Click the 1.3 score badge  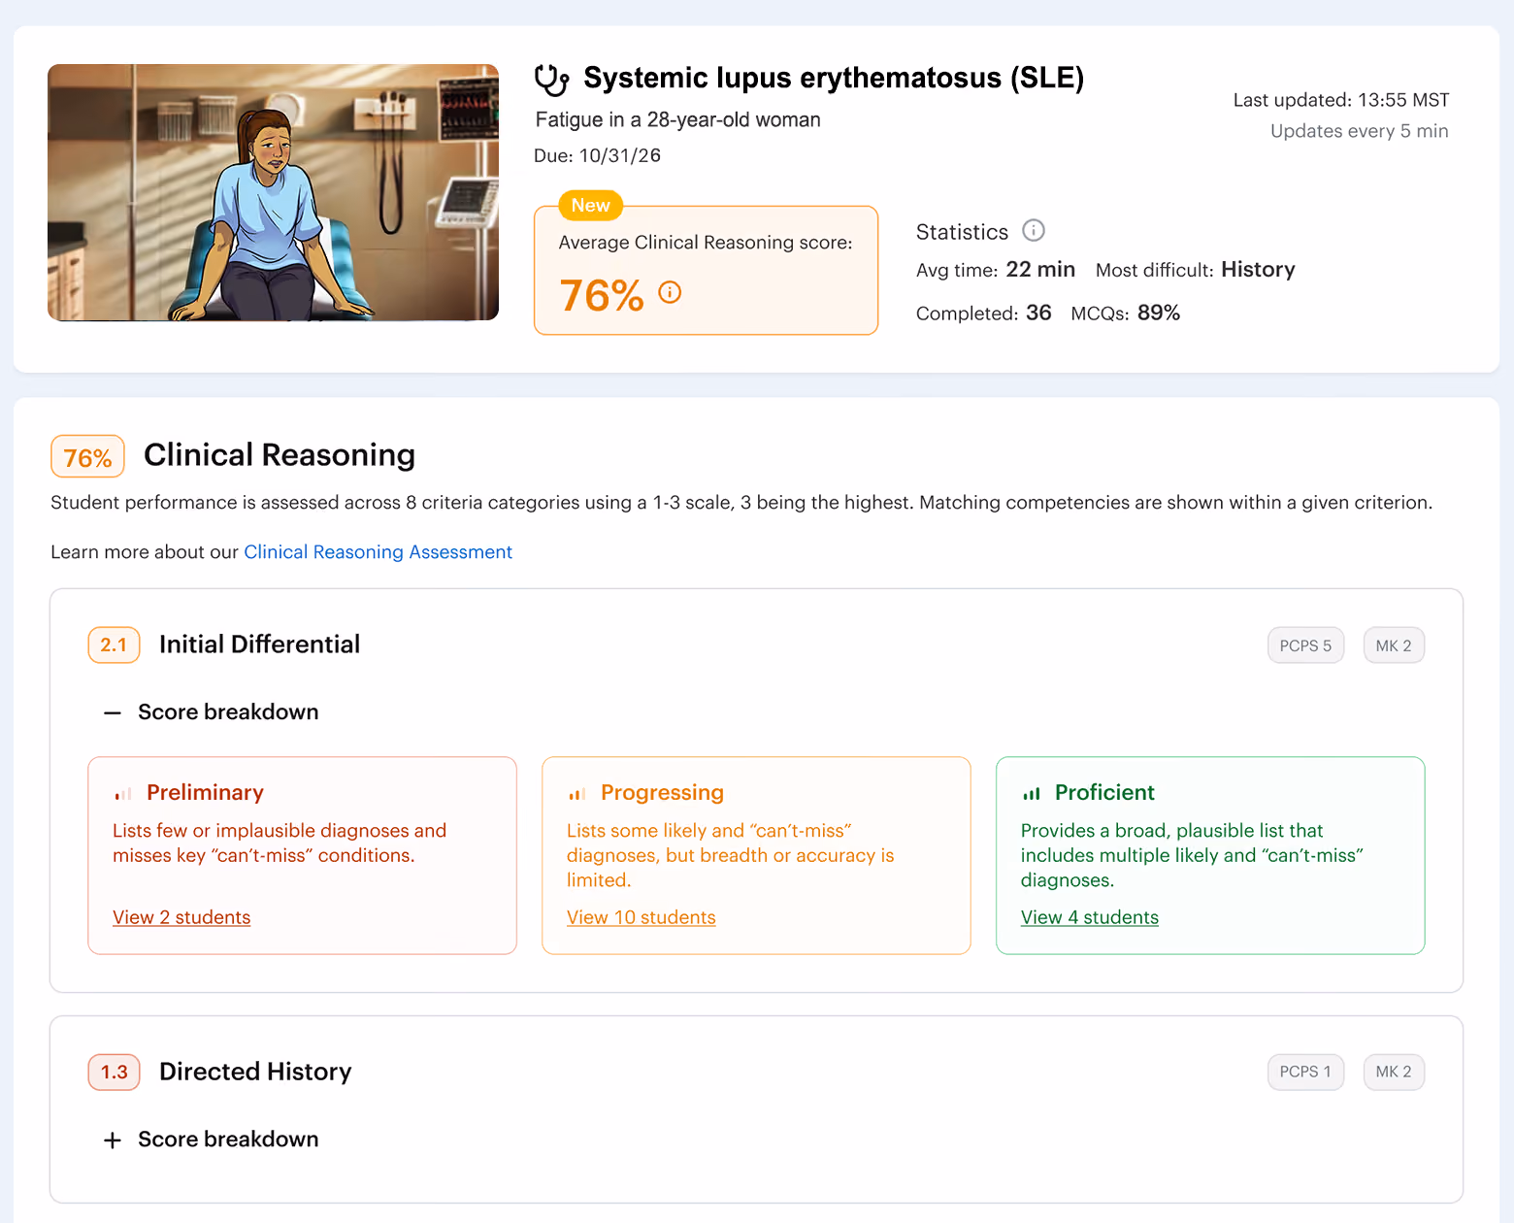[114, 1072]
